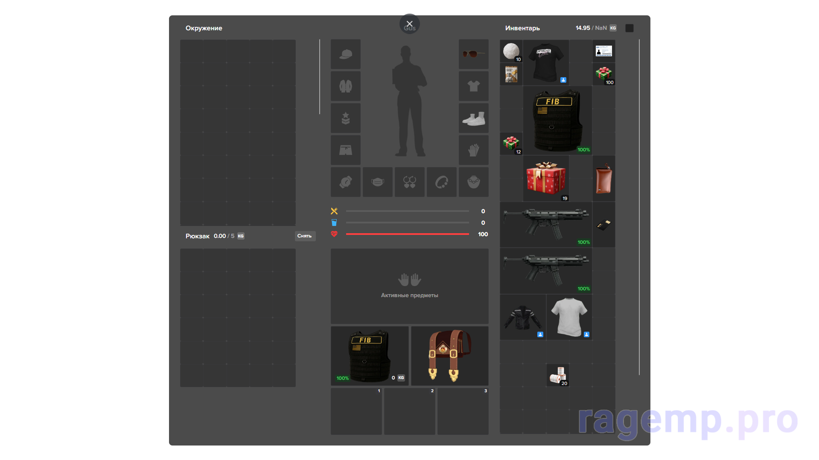Click the gloves equipment slot

(x=473, y=150)
